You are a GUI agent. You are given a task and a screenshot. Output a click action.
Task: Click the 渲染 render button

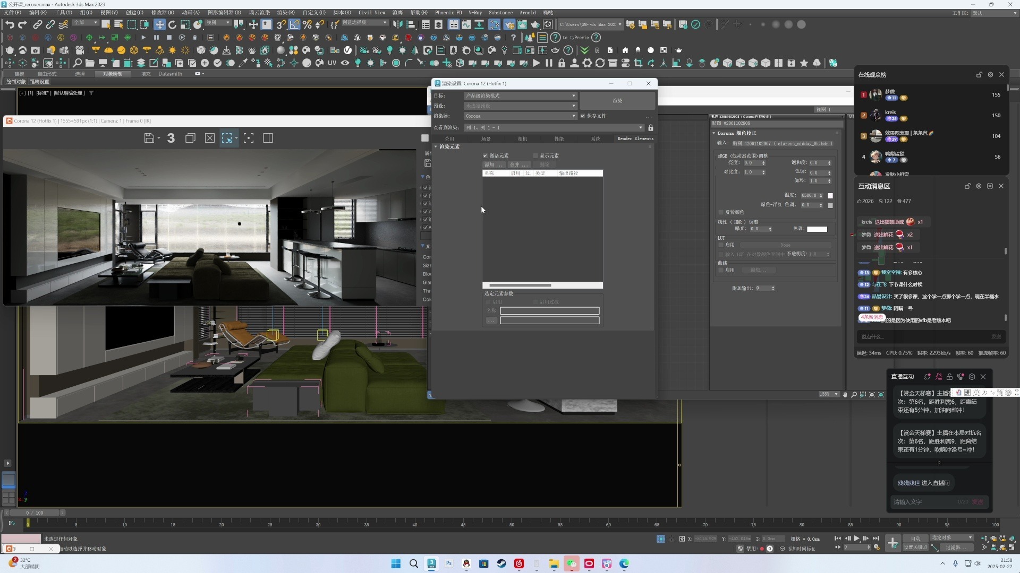pyautogui.click(x=617, y=100)
